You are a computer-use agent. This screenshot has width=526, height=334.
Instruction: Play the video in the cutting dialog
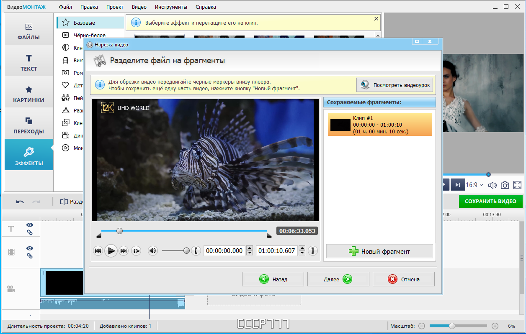(x=111, y=251)
